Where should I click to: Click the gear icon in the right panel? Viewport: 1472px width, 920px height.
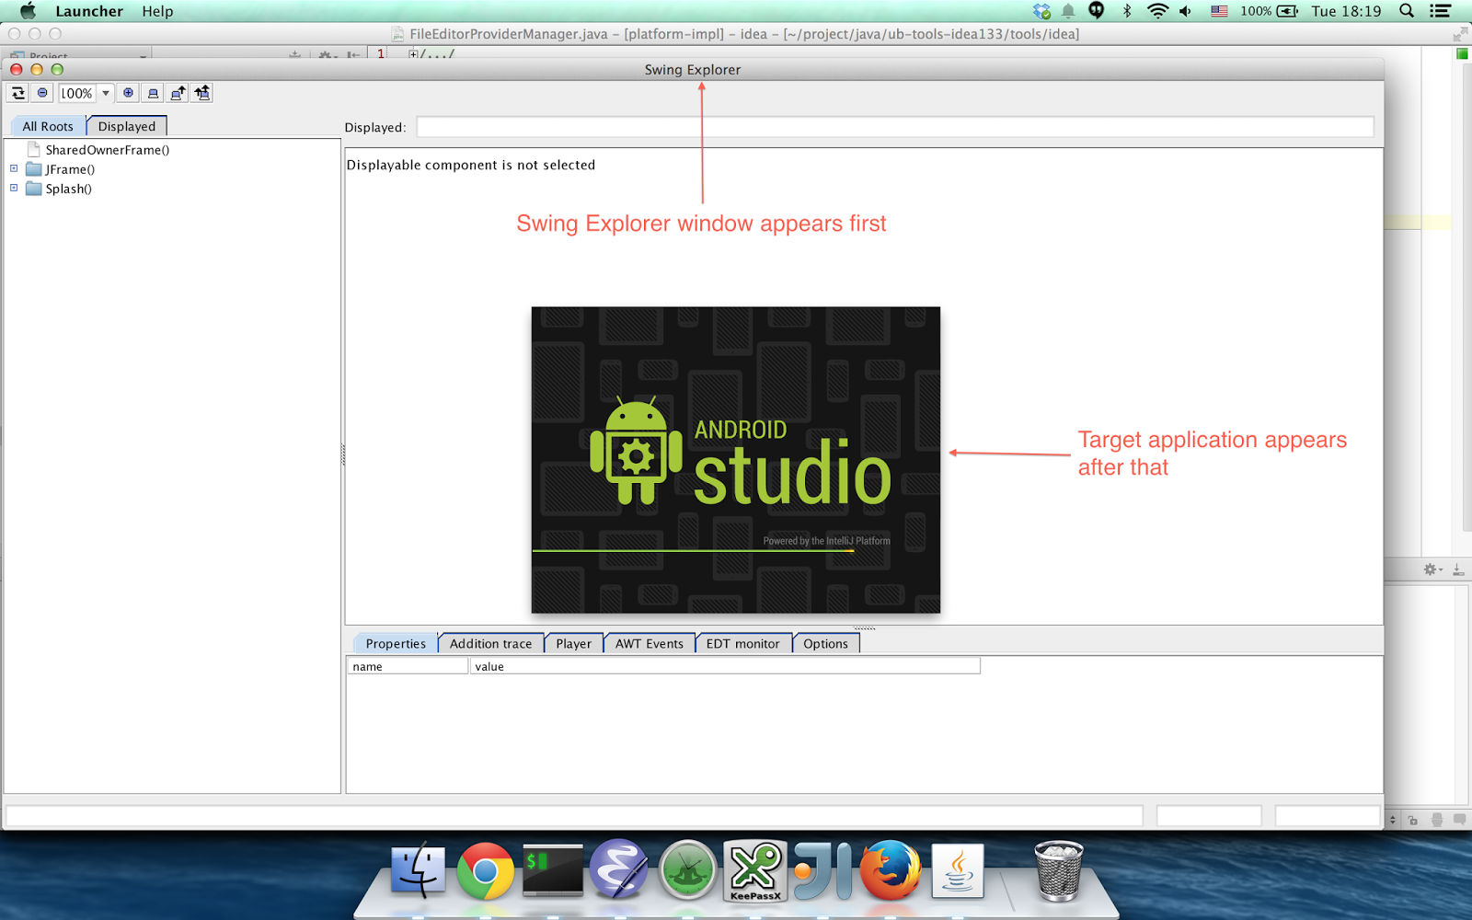(x=1430, y=569)
